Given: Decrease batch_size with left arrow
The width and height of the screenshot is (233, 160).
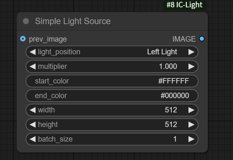Looking at the screenshot, I should 32,139.
